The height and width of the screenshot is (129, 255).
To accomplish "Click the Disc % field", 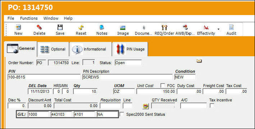I will coord(17,106).
